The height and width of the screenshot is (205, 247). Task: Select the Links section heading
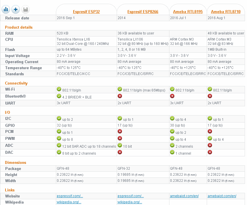pos(10,190)
